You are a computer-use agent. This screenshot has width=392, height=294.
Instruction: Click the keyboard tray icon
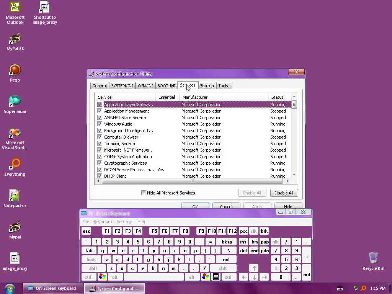(340, 289)
